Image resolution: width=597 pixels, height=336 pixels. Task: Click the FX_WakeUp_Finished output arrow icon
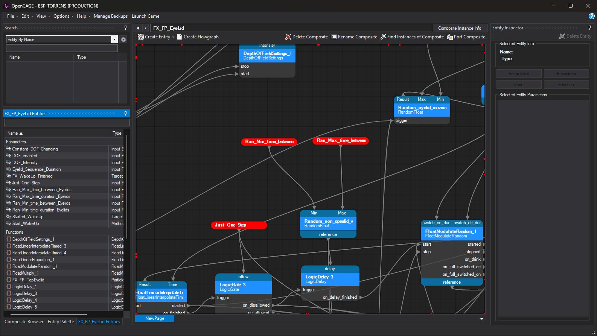pos(9,176)
